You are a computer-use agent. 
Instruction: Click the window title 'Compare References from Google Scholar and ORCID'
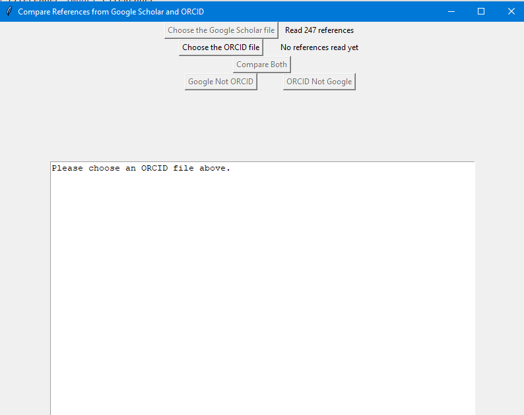(x=111, y=12)
